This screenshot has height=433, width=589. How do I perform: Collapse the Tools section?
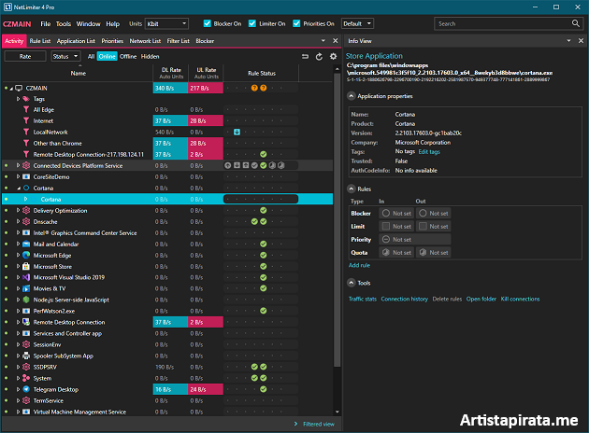click(351, 283)
